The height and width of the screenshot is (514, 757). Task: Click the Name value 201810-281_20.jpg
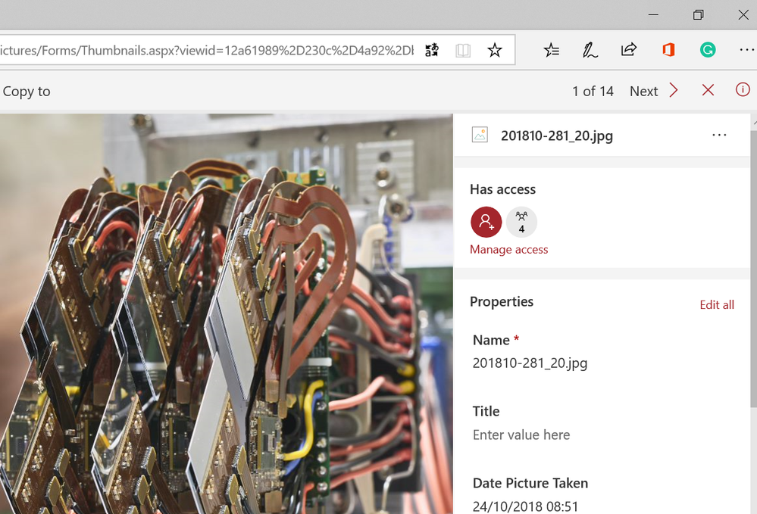[x=530, y=363]
